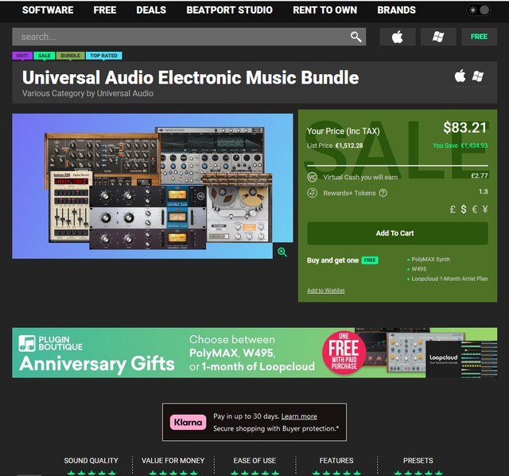Click the green FREE filter button
The image size is (509, 476).
479,37
